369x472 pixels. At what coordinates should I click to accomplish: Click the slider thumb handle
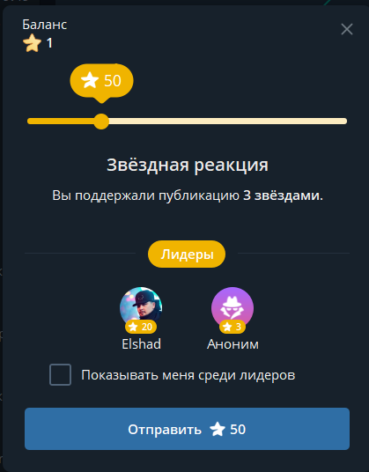(101, 122)
